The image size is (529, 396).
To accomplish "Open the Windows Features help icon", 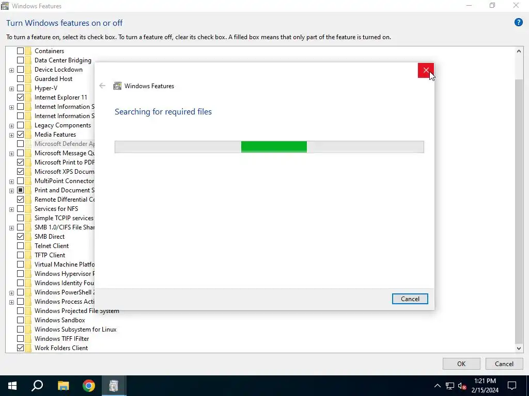I will pos(518,23).
